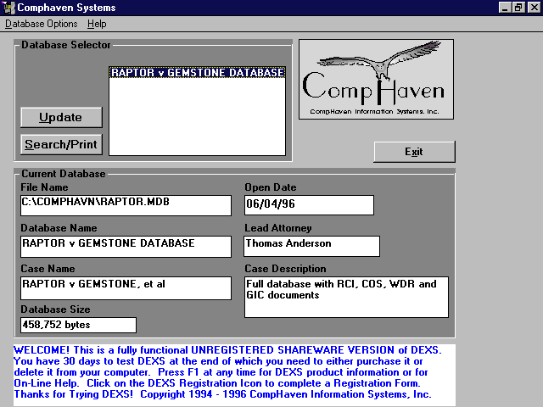Image resolution: width=543 pixels, height=407 pixels.
Task: Click inside the Case Description box
Action: [x=346, y=297]
